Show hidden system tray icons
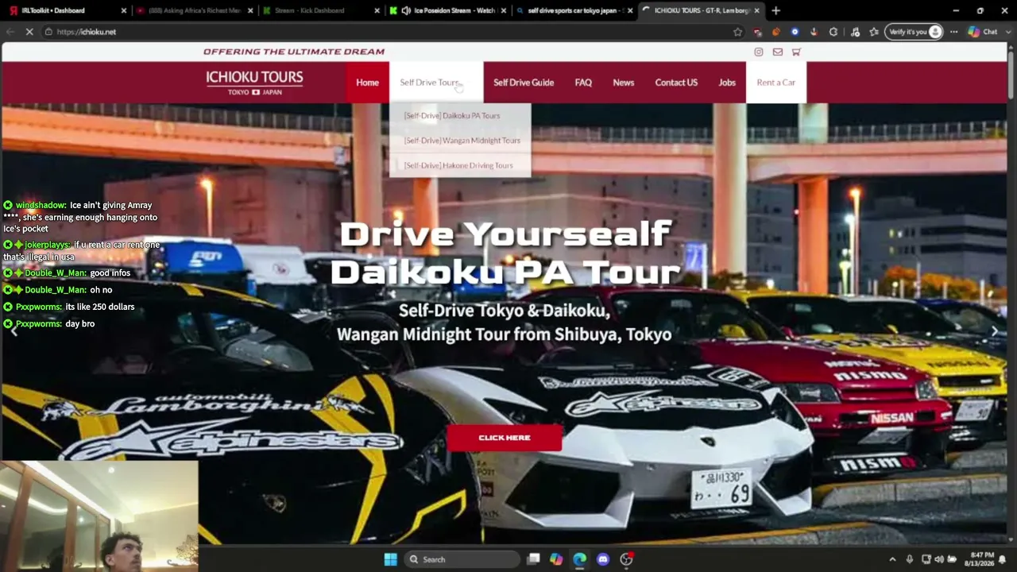1017x572 pixels. [x=892, y=559]
